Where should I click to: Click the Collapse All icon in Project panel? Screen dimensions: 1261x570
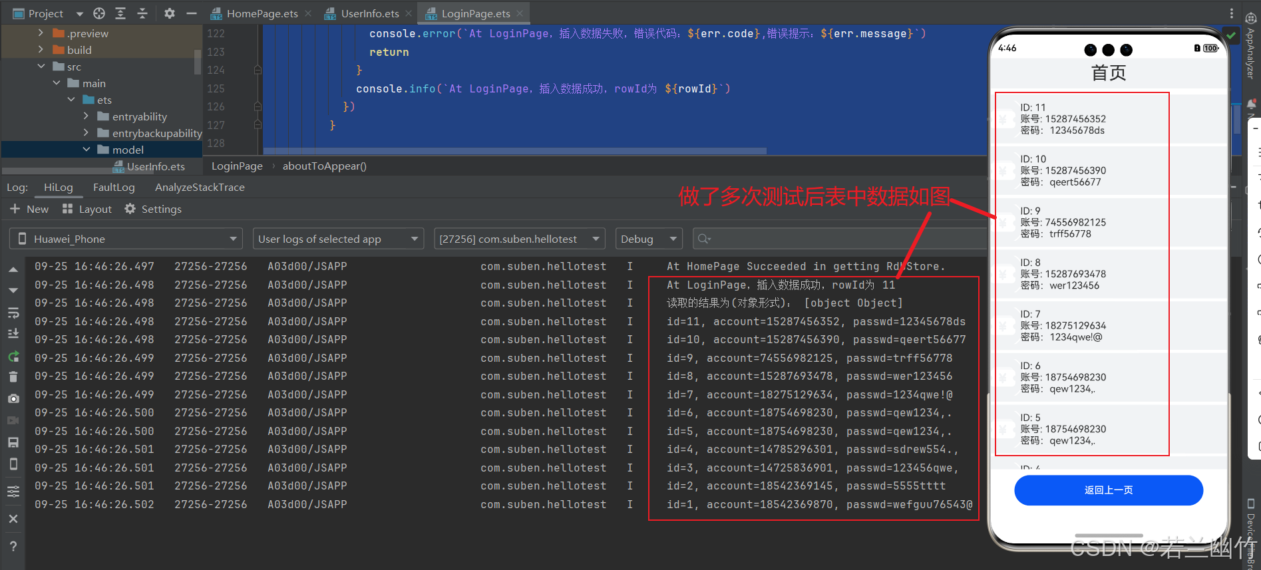[x=142, y=13]
